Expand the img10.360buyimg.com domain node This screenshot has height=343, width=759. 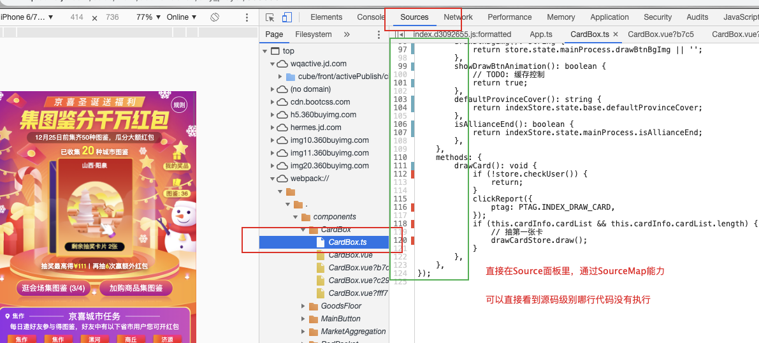click(273, 140)
